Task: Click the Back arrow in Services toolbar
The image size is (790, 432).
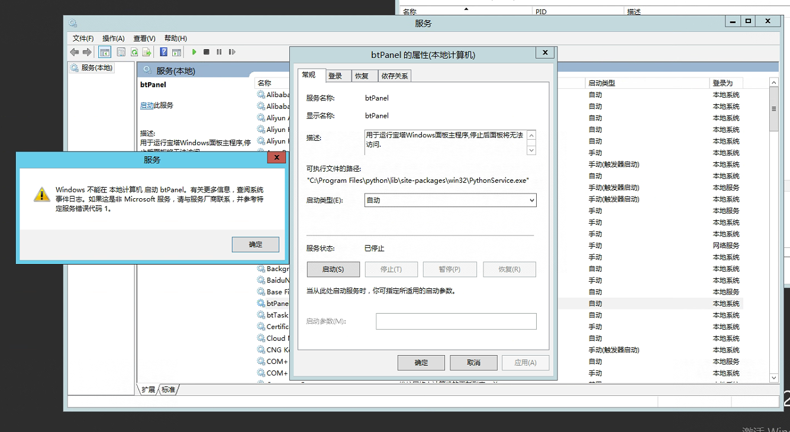Action: point(75,52)
